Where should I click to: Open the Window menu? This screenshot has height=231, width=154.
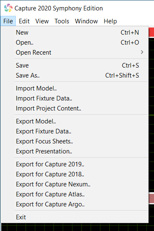point(86,21)
